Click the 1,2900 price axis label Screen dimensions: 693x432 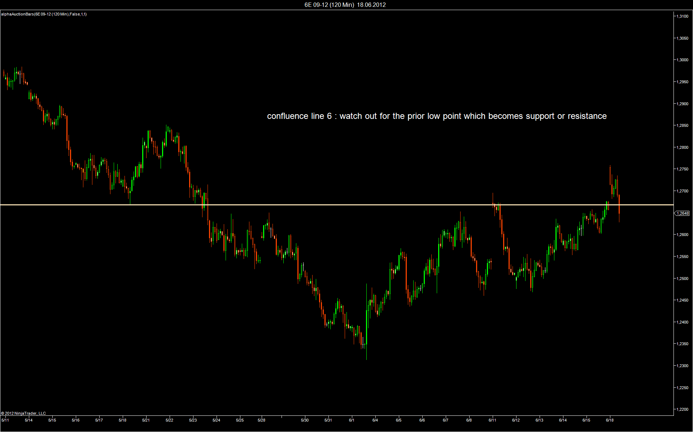[x=682, y=104]
